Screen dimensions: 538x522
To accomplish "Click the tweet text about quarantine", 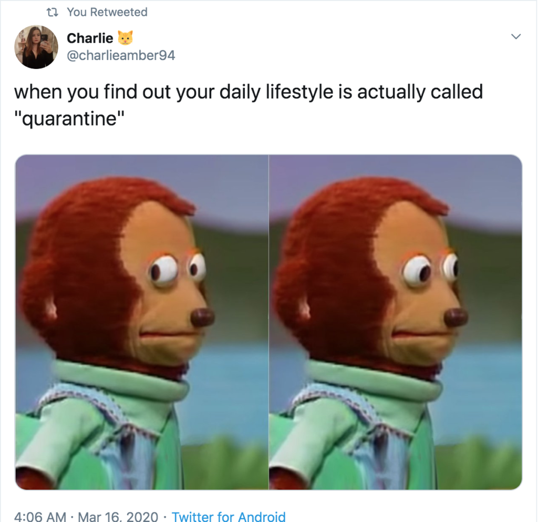I will tap(249, 105).
